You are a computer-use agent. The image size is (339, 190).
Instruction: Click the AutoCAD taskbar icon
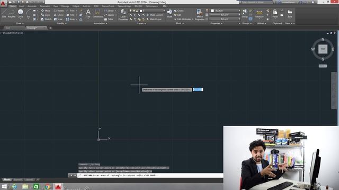click(x=58, y=186)
